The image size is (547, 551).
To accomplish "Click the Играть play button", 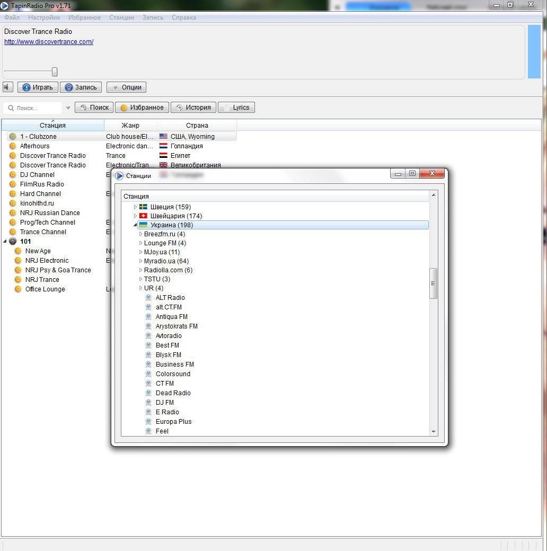I will [x=38, y=87].
